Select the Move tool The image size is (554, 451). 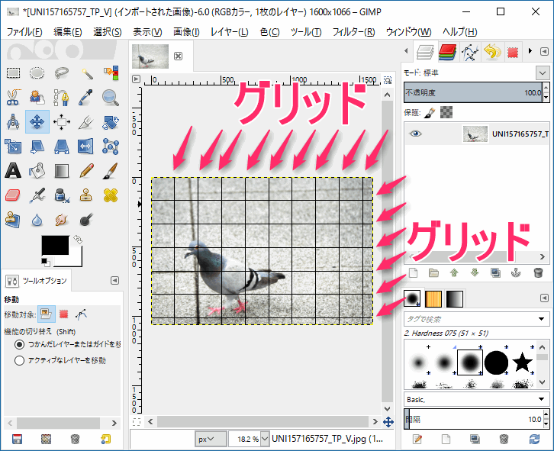(37, 122)
